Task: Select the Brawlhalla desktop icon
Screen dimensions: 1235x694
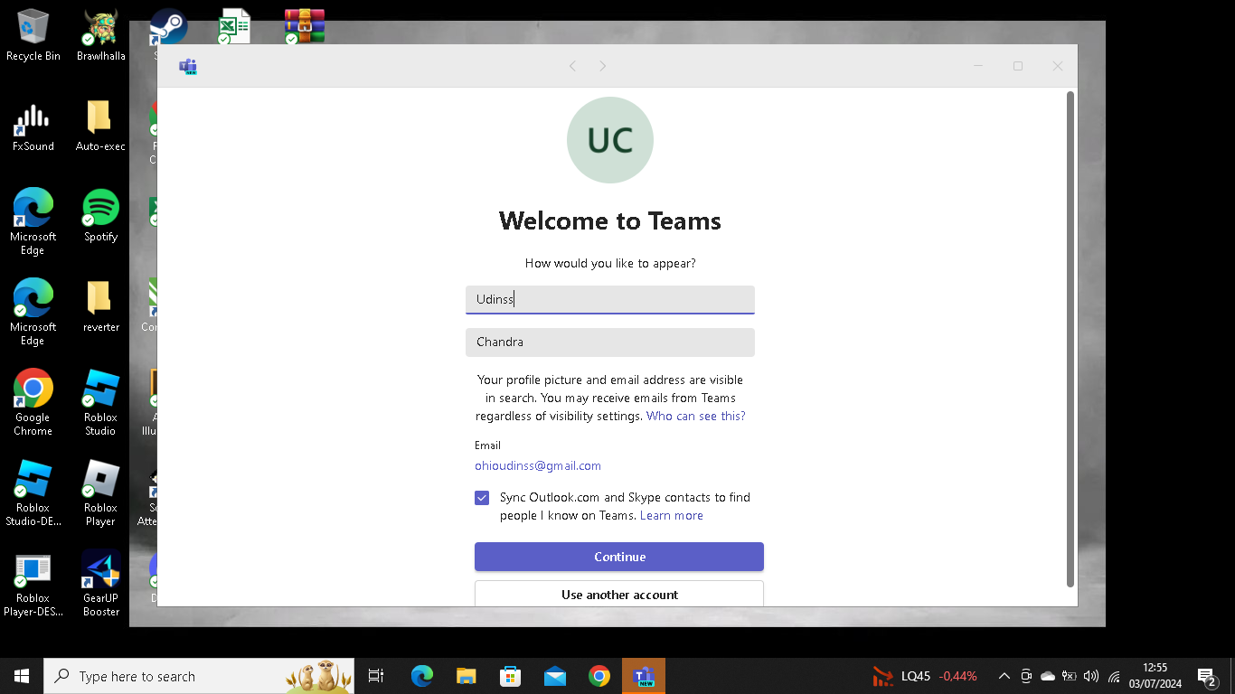Action: click(101, 34)
